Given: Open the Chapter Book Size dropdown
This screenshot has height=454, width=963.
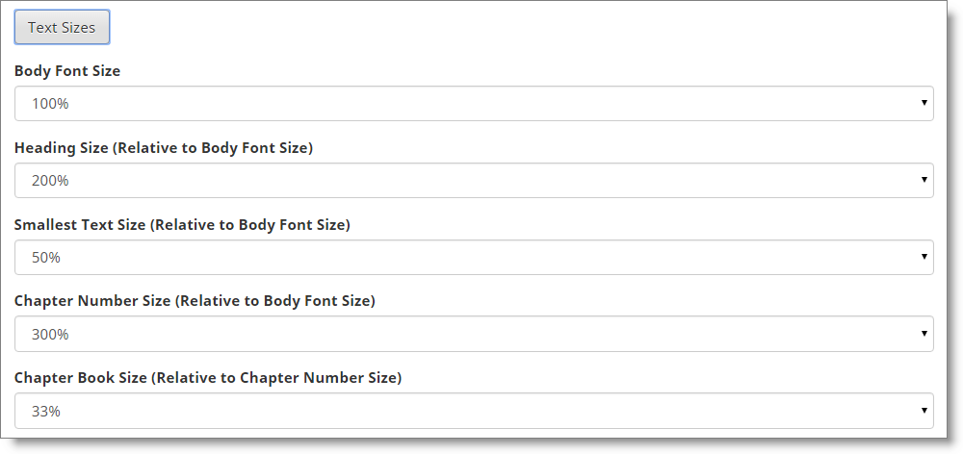Looking at the screenshot, I should click(474, 411).
